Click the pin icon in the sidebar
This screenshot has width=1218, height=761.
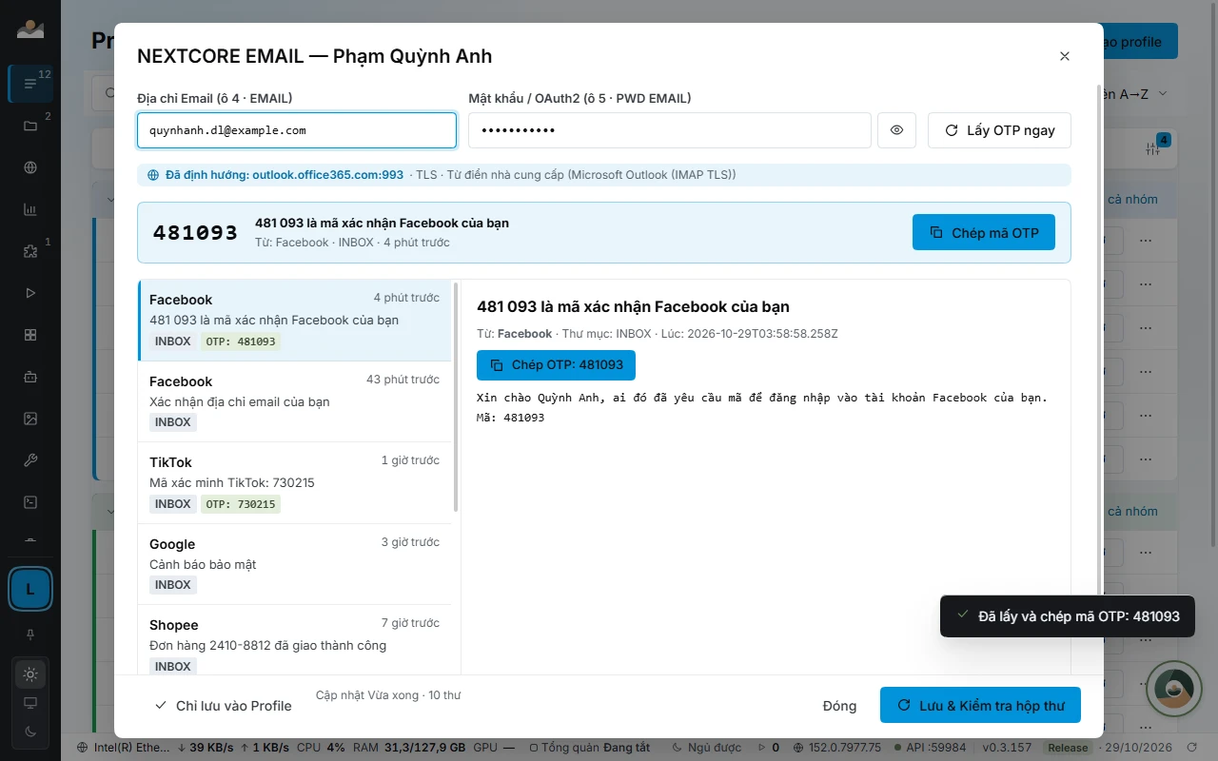click(x=30, y=634)
